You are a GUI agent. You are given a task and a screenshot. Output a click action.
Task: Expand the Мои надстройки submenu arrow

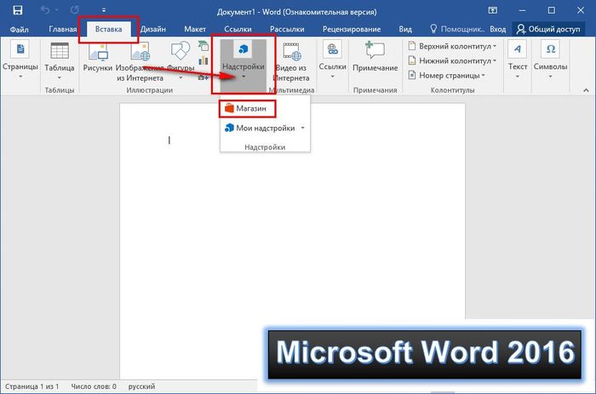tap(303, 128)
